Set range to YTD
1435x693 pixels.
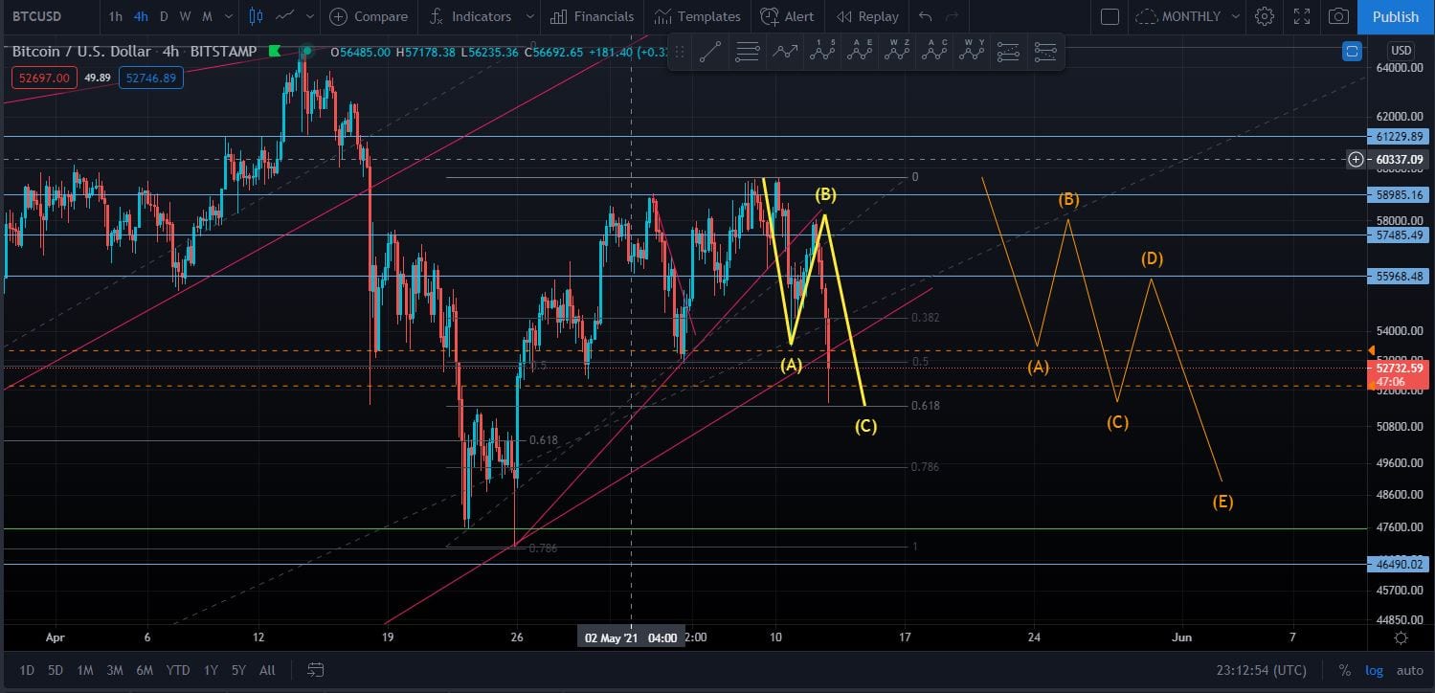(x=177, y=670)
